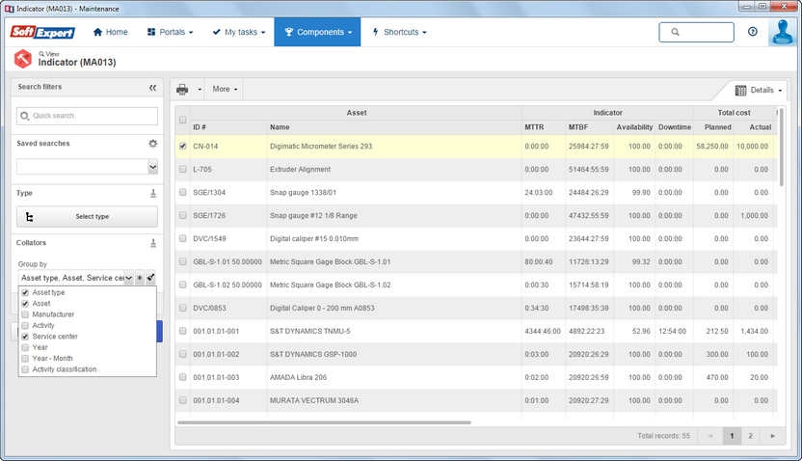This screenshot has width=802, height=461.
Task: Sort by the Actual cost column header
Action: pos(754,127)
